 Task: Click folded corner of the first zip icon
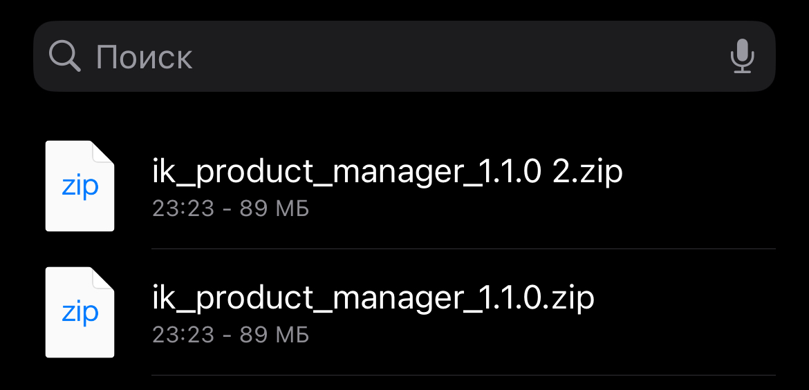click(x=104, y=151)
